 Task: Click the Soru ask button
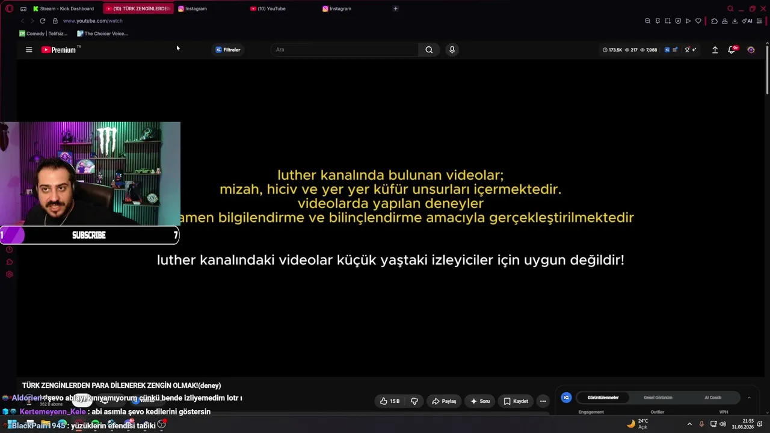(x=480, y=401)
